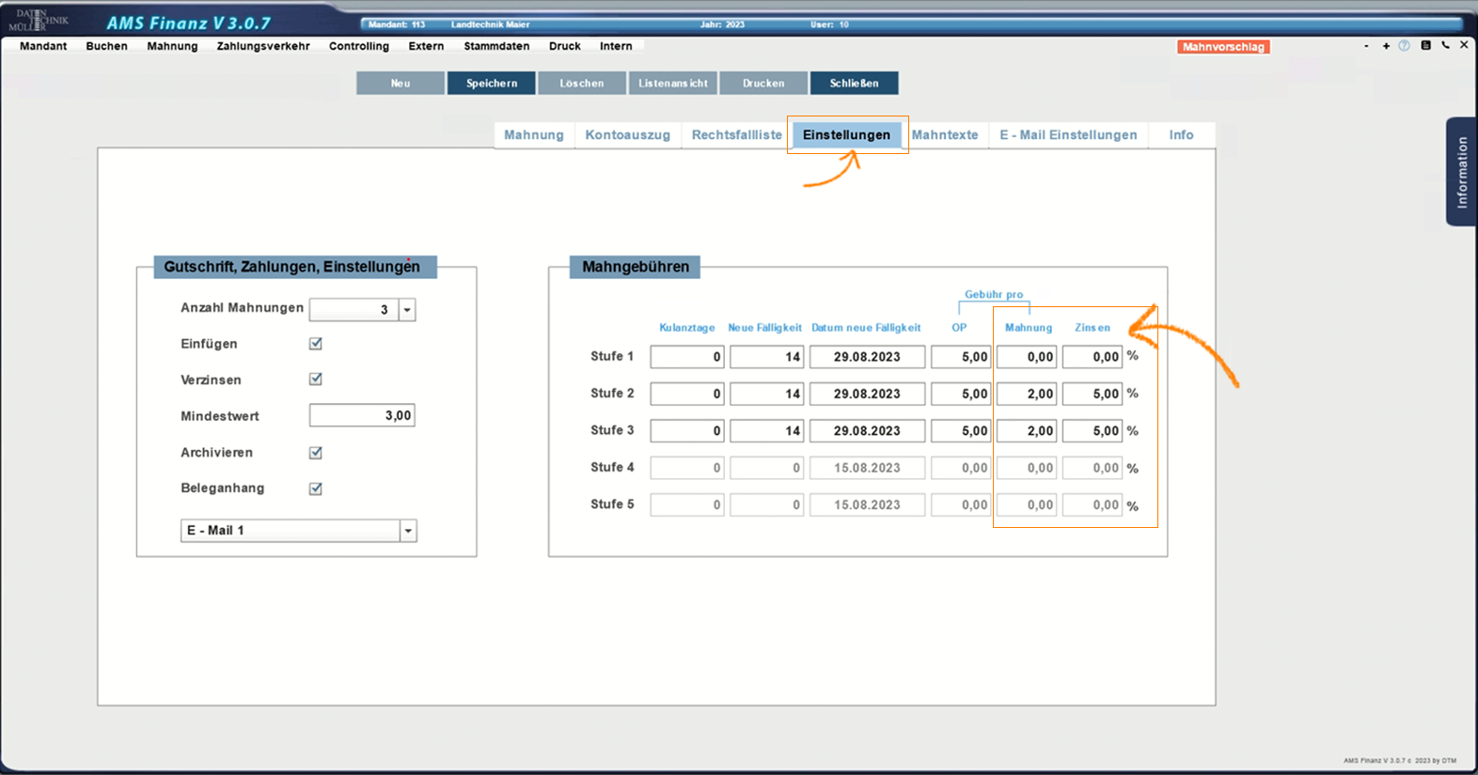This screenshot has height=775, width=1478.
Task: Disable the Verzinsen checkbox
Action: pyautogui.click(x=316, y=380)
